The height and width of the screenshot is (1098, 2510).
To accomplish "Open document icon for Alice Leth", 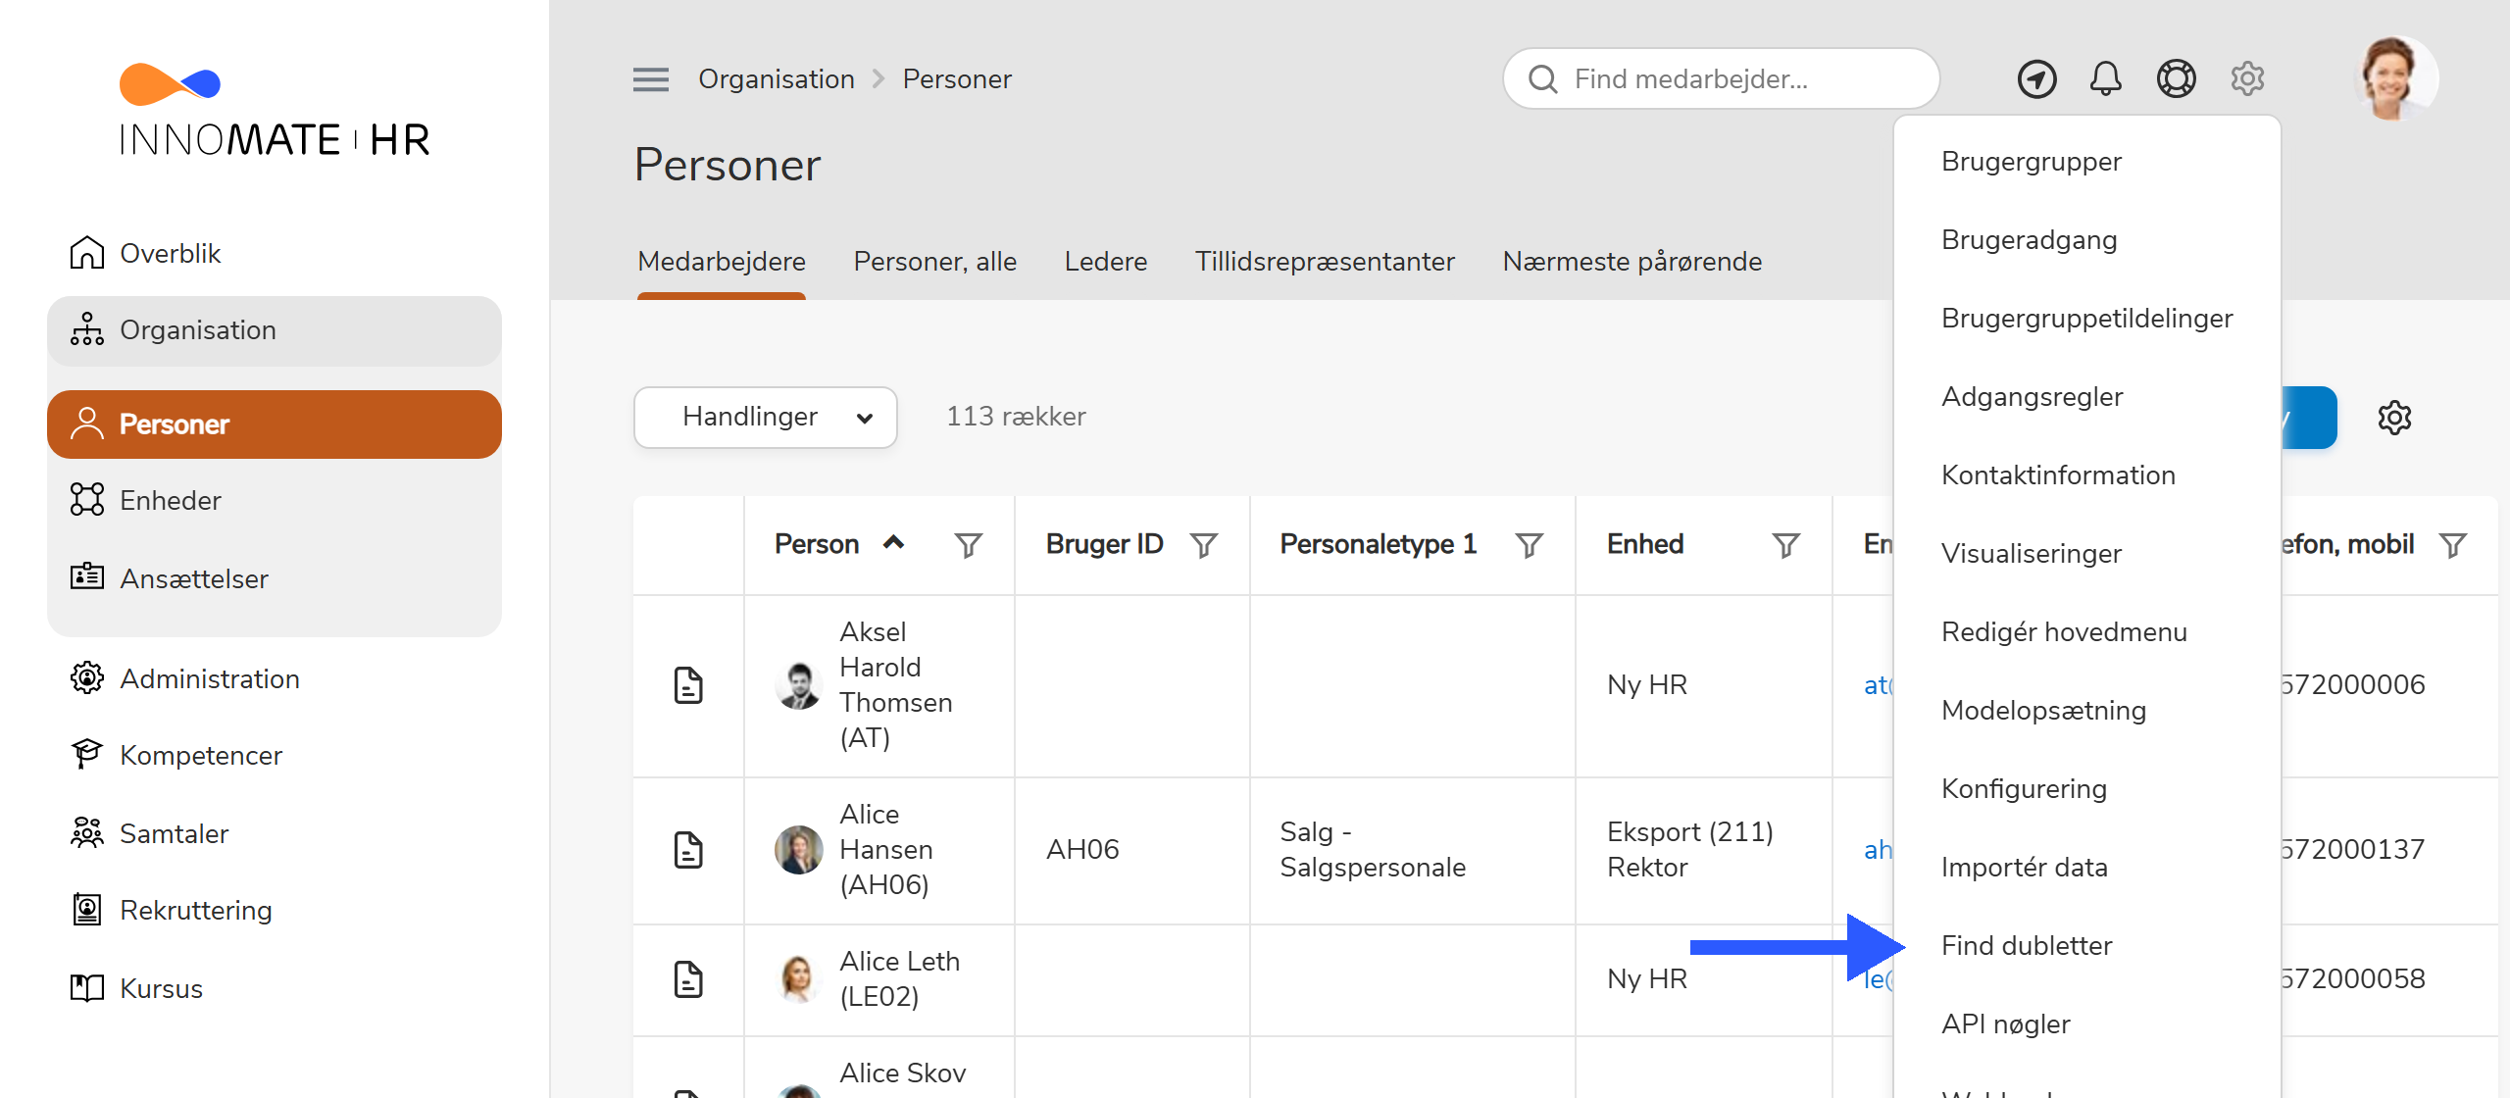I will click(x=688, y=979).
